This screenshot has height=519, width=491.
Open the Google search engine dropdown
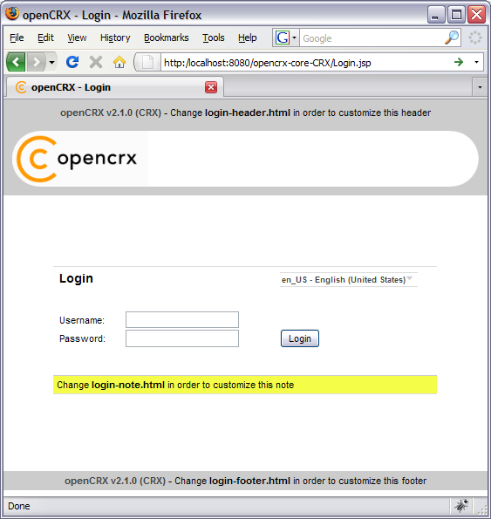(x=286, y=38)
